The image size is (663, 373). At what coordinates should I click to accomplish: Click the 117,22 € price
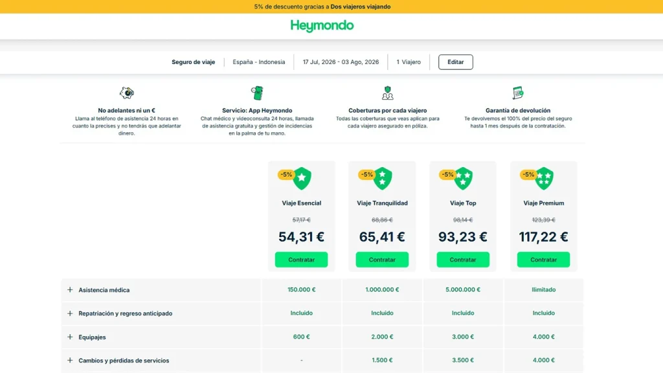(x=543, y=237)
